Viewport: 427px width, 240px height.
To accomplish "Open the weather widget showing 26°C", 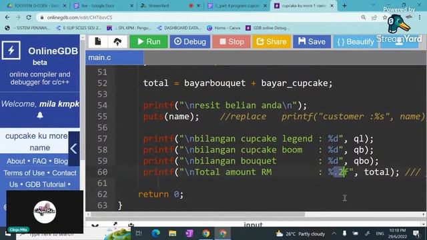I will [x=300, y=234].
